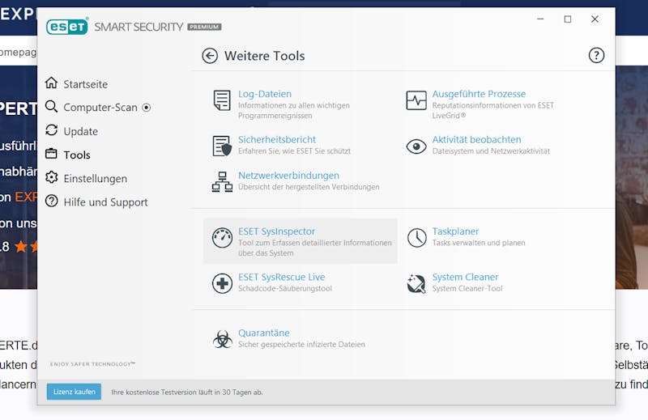Viewport: 648px width, 420px height.
Task: Click 'Erfahren Sie, wie ESET Sie schützt' text
Action: tap(294, 151)
